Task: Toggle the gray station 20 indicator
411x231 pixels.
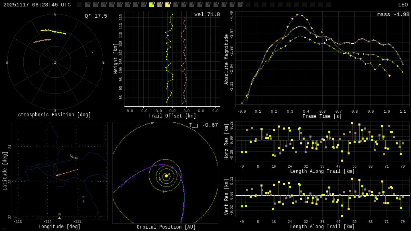Action: click(240, 5)
